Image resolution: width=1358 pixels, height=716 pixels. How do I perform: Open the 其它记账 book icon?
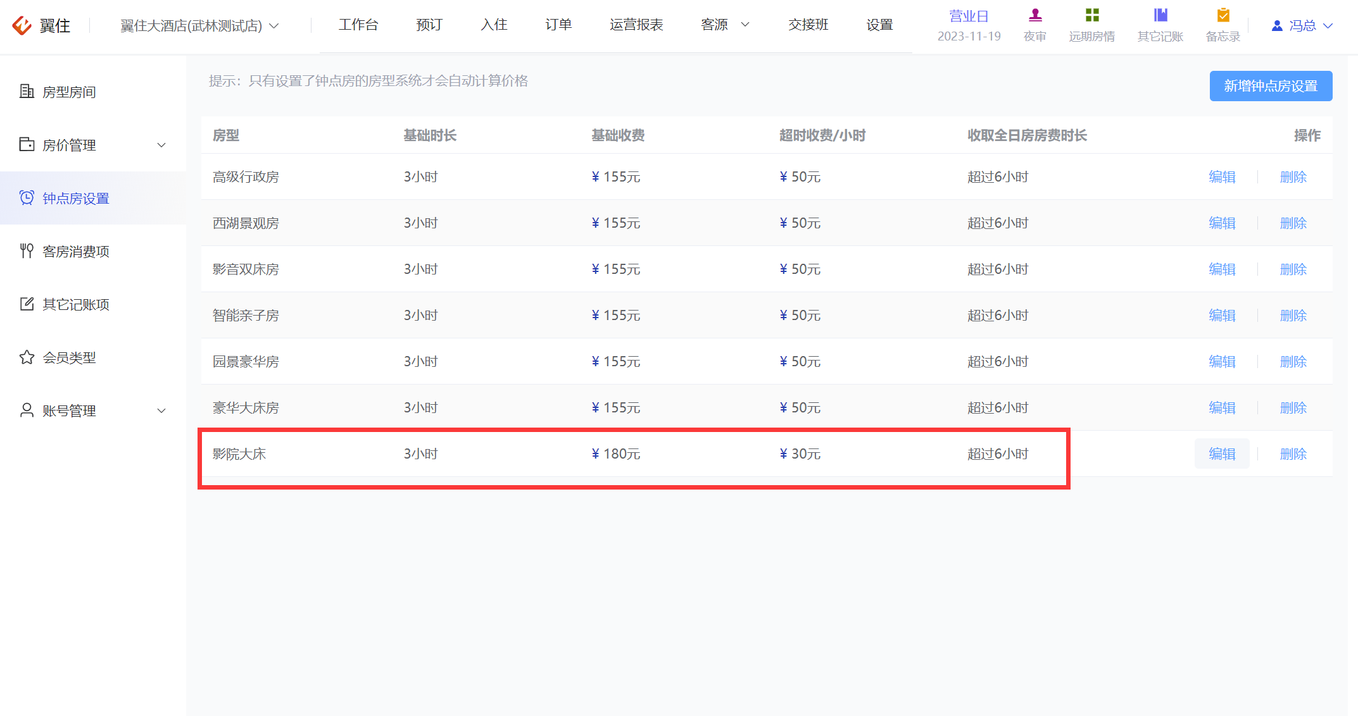1160,15
